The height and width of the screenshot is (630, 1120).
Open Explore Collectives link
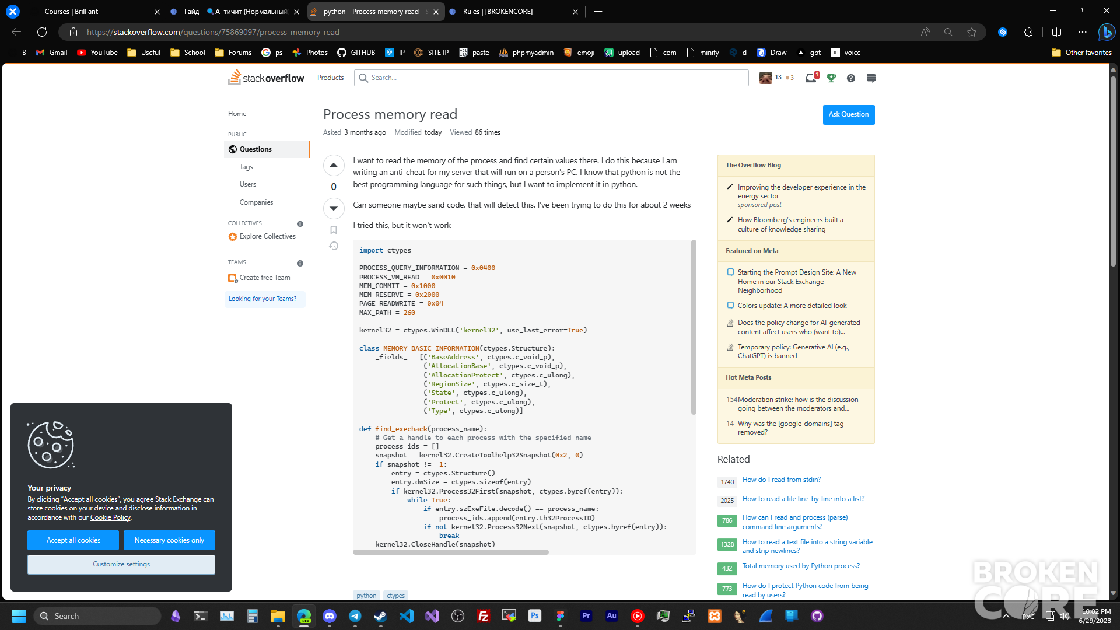tap(267, 236)
